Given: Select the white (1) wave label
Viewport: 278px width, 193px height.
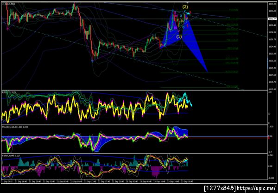Looking at the screenshot, I should pos(179,36).
